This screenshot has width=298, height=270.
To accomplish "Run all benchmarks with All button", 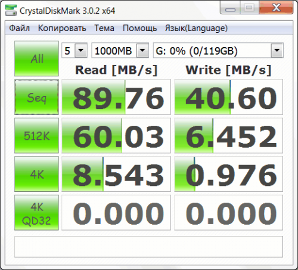I will (x=36, y=58).
